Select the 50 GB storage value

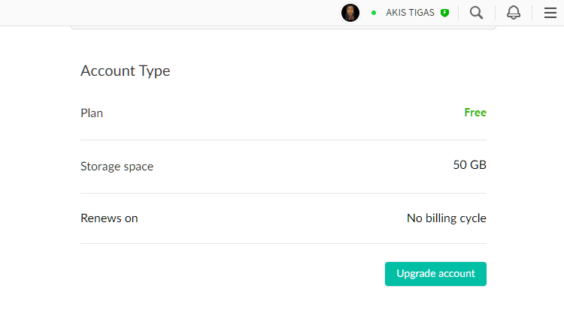pyautogui.click(x=469, y=164)
